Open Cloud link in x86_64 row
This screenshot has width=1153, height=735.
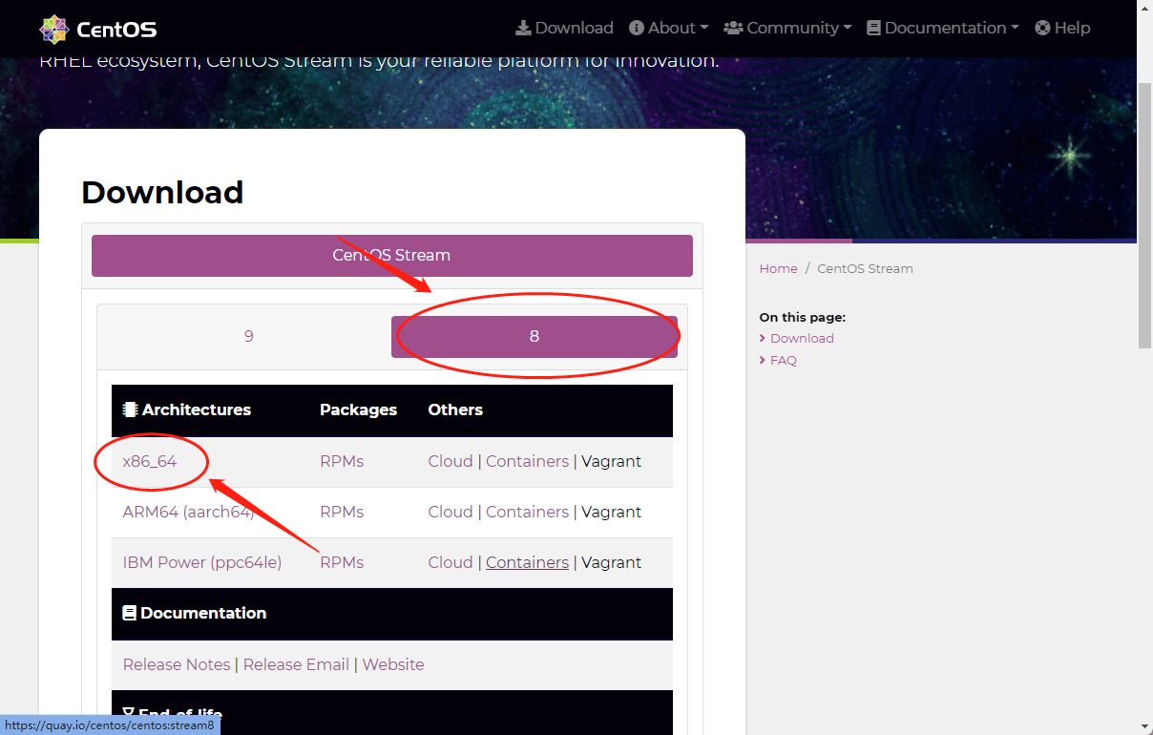point(451,461)
